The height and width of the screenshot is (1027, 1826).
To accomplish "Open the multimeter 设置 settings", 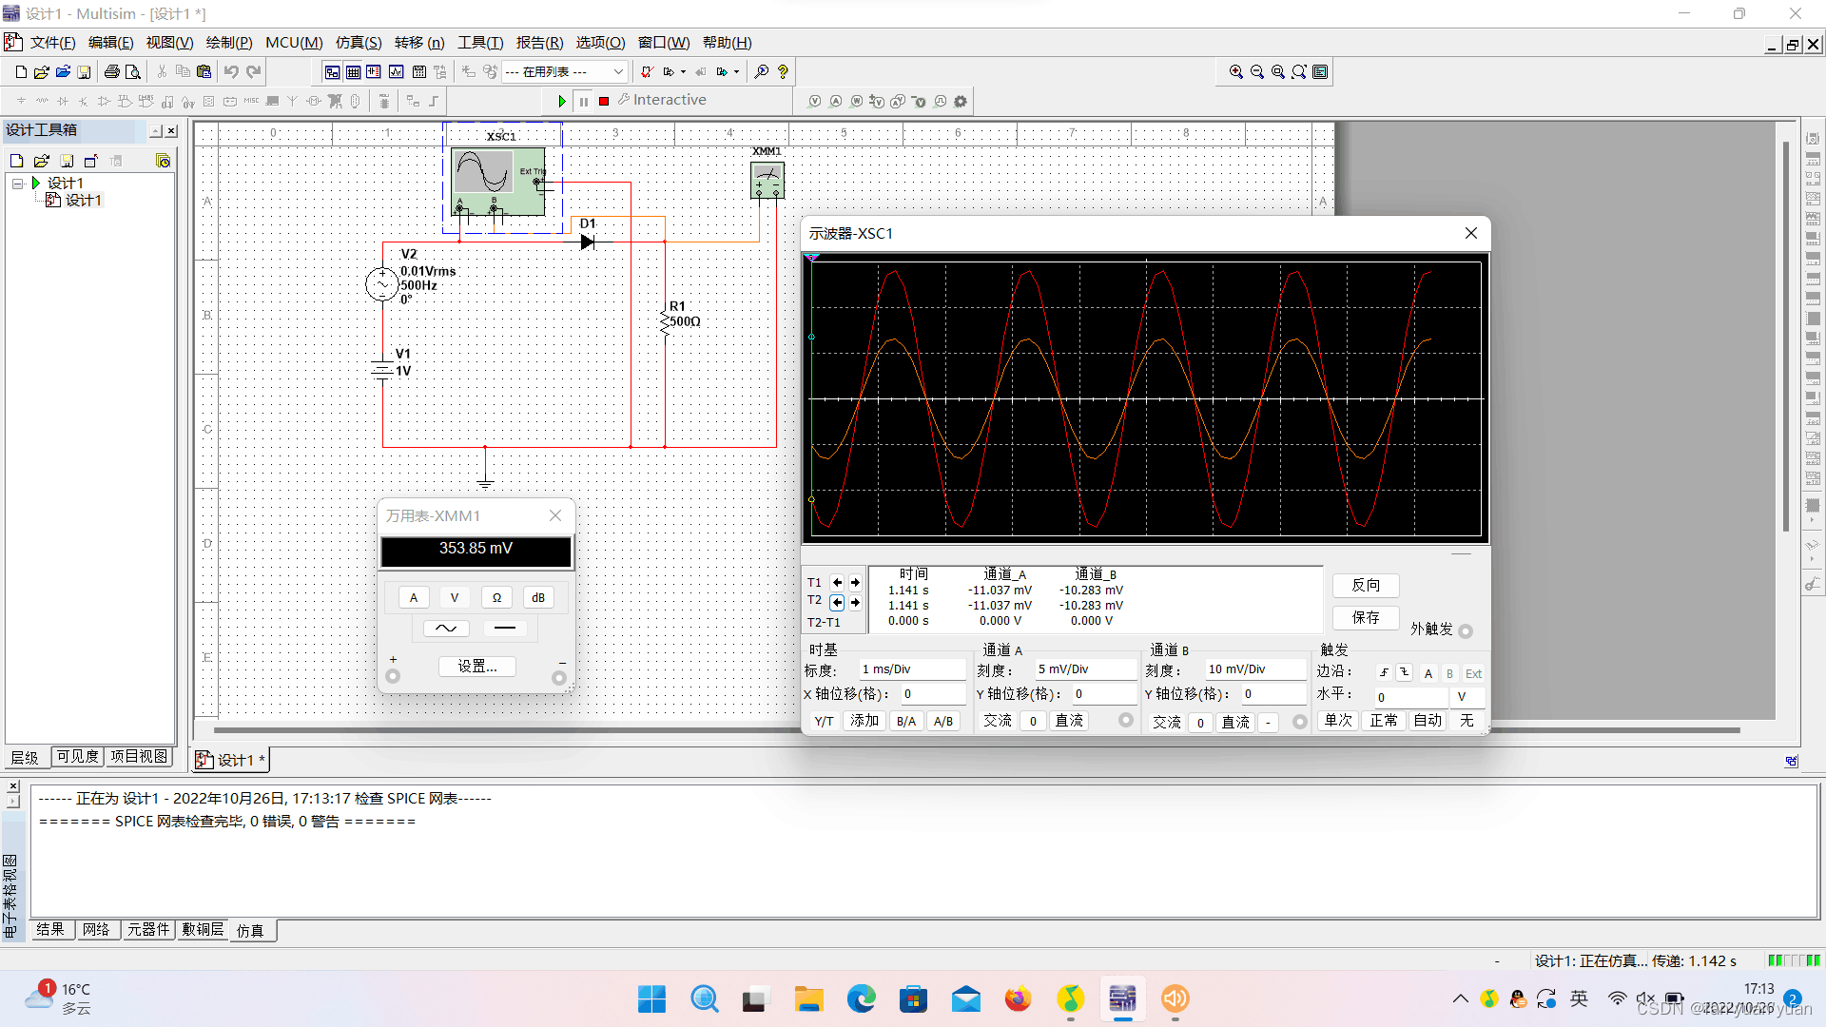I will [476, 666].
